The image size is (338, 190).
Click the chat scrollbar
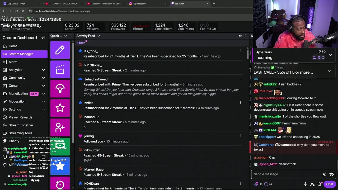pos(337,165)
